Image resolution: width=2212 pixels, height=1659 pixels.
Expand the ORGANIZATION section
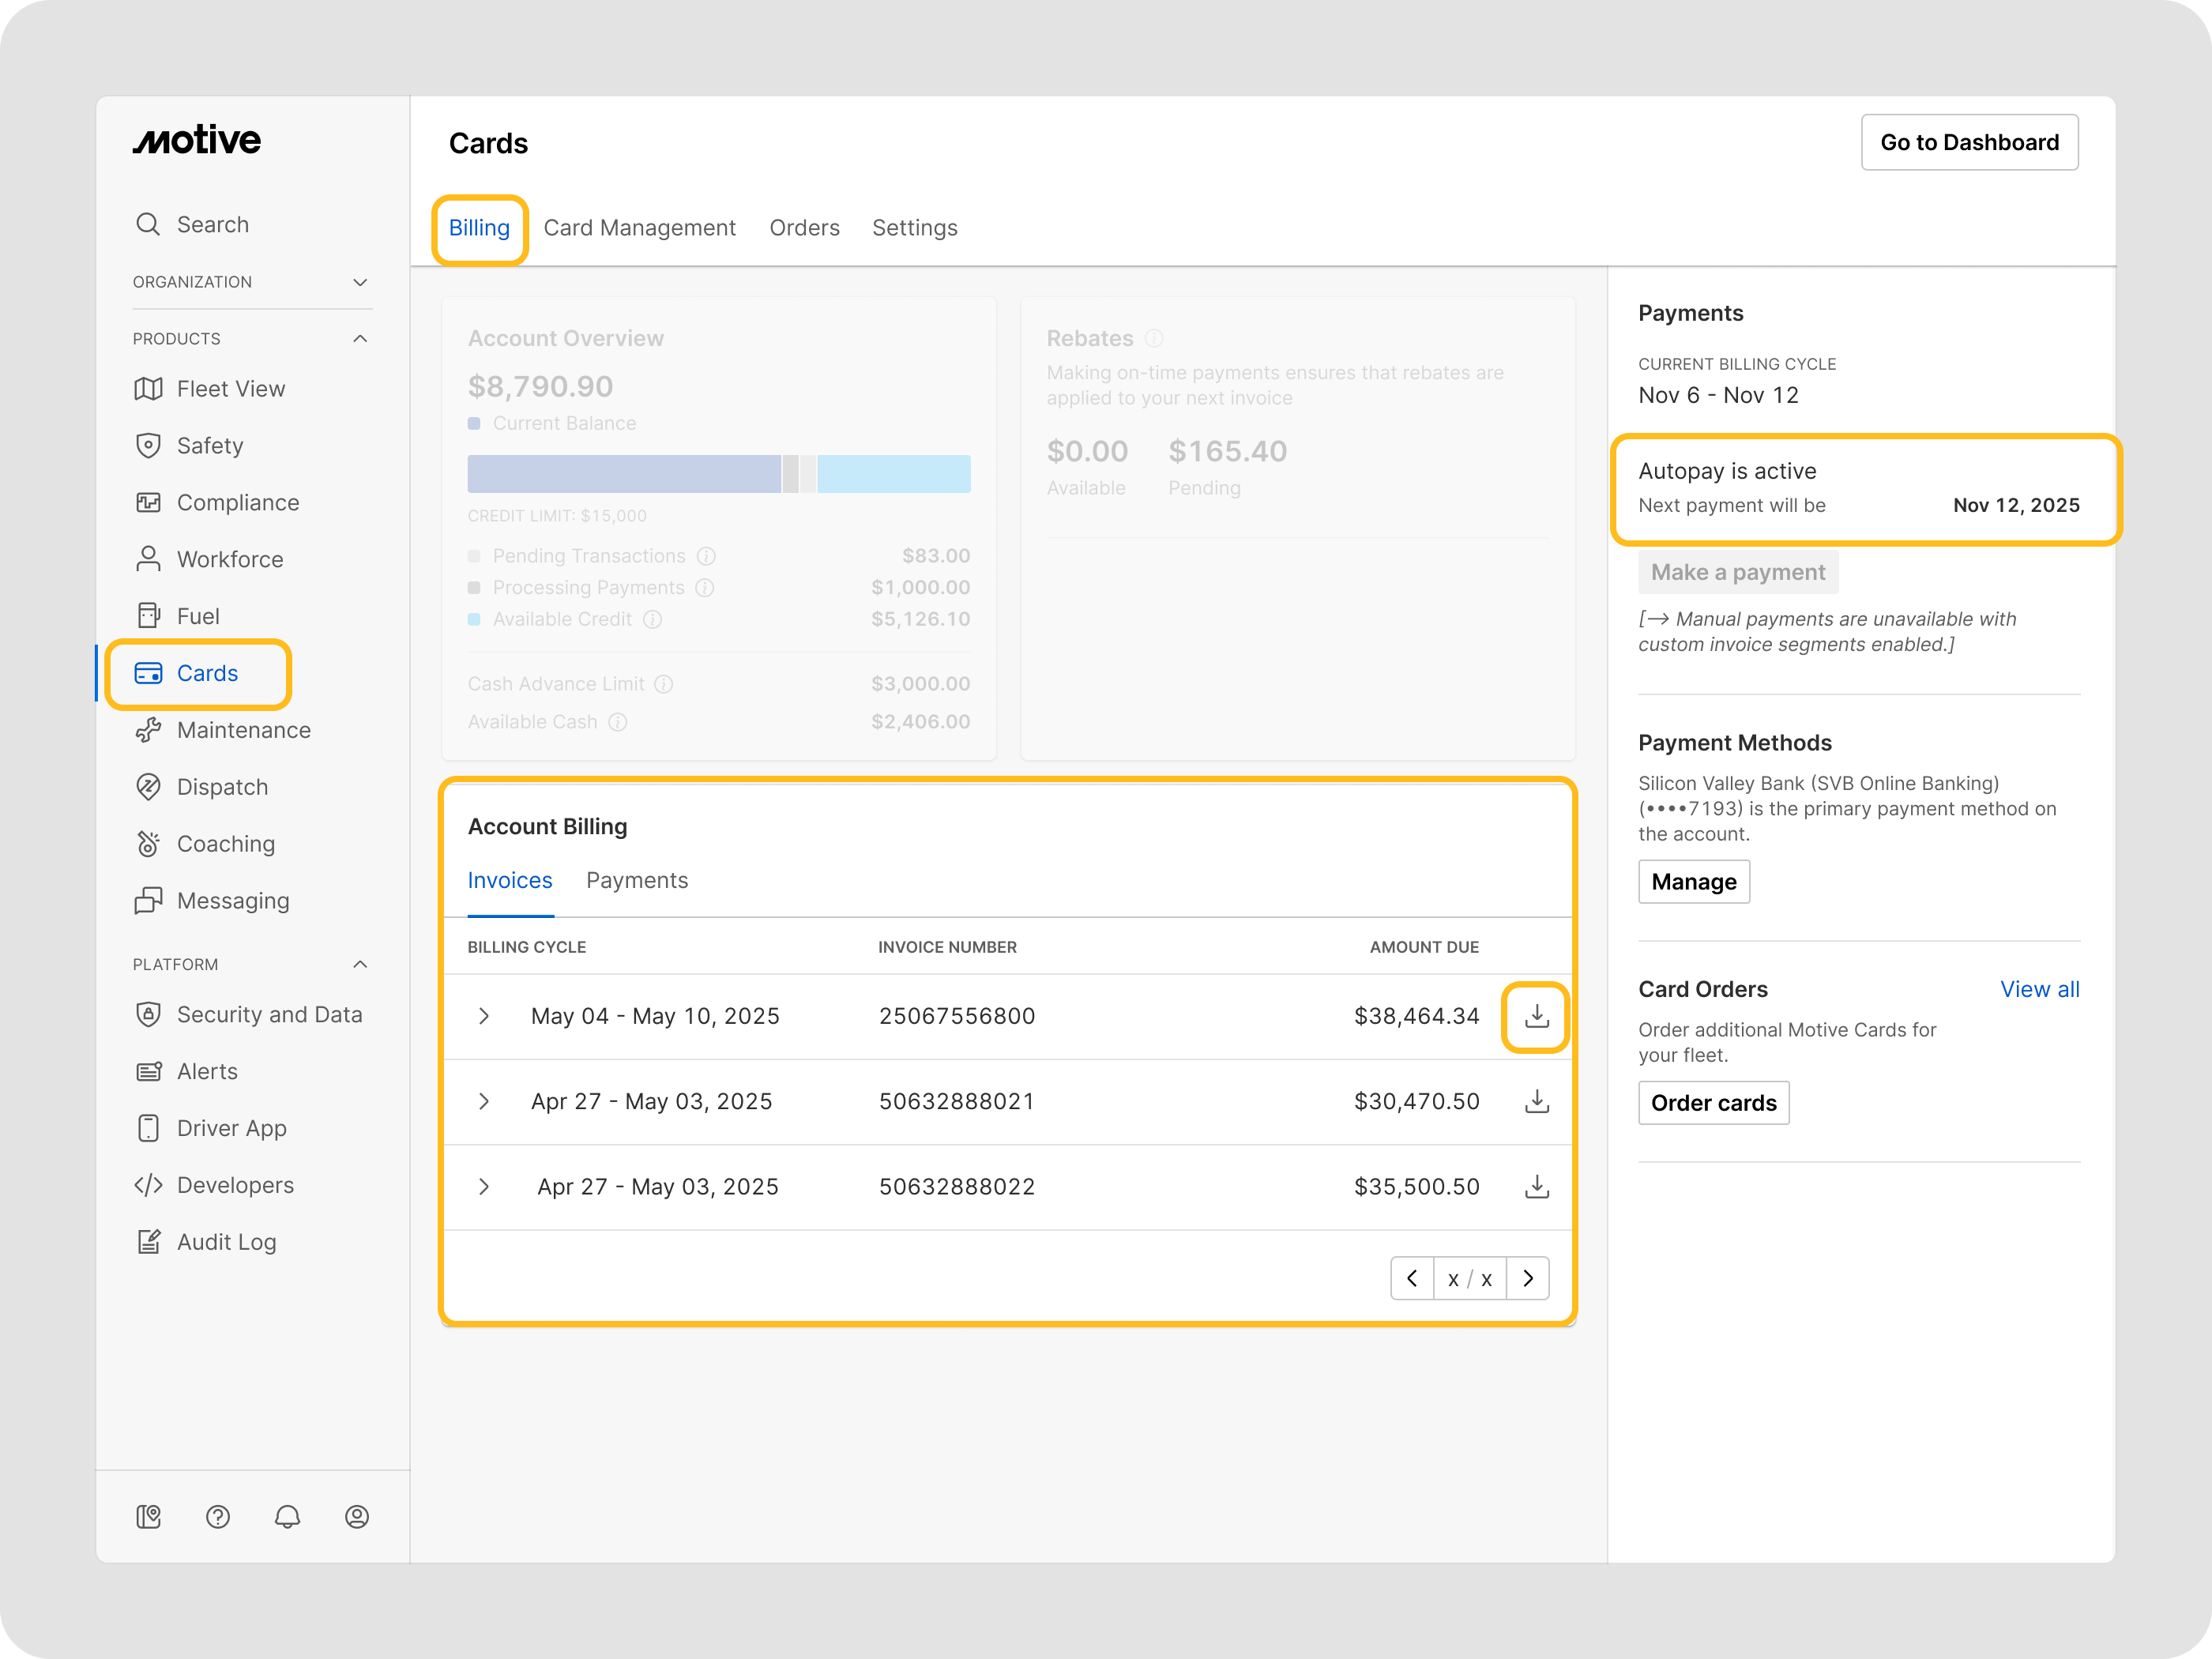(360, 282)
